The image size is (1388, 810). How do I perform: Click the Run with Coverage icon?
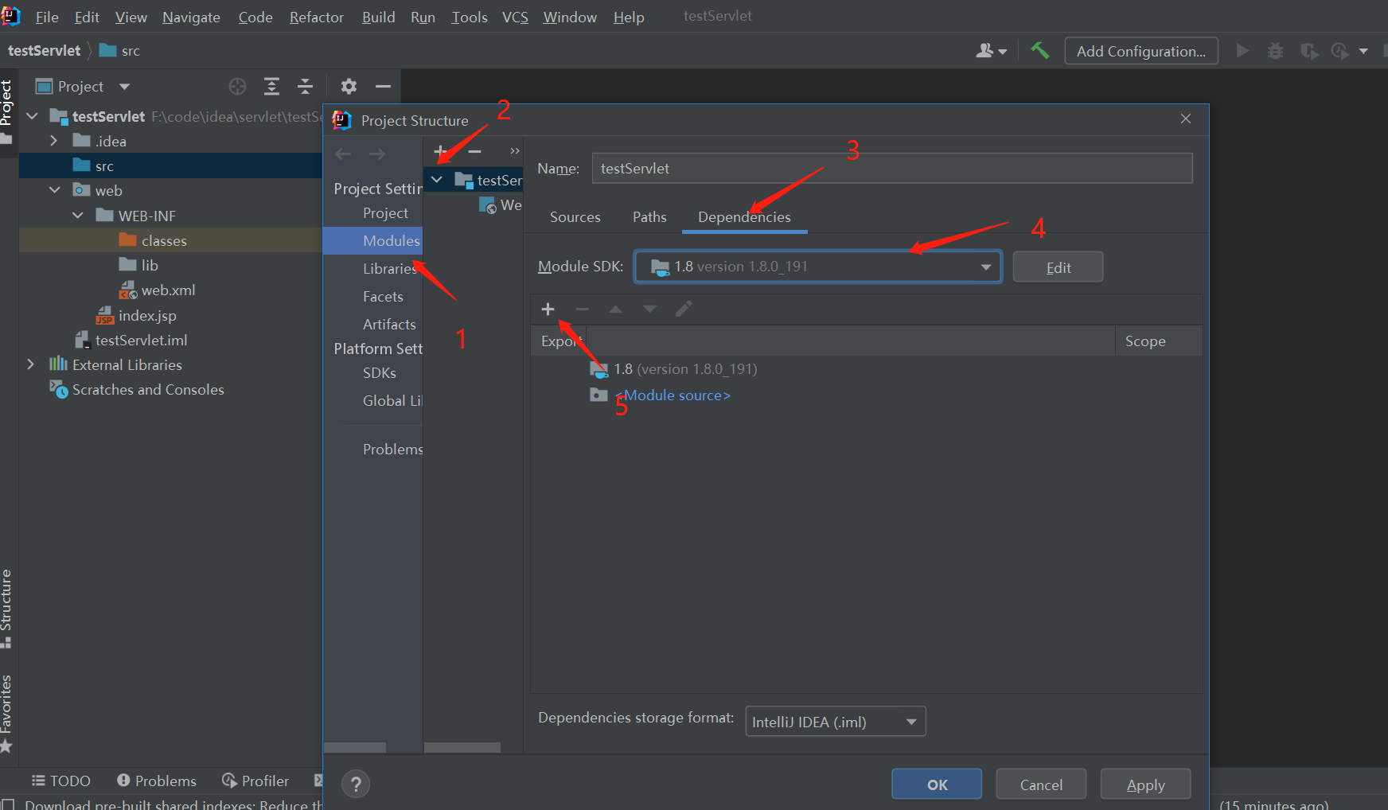point(1308,51)
